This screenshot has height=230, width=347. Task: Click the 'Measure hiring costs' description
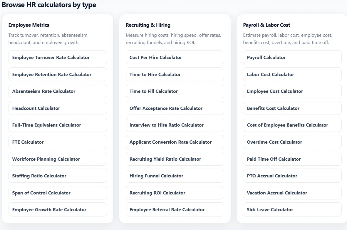(x=173, y=39)
